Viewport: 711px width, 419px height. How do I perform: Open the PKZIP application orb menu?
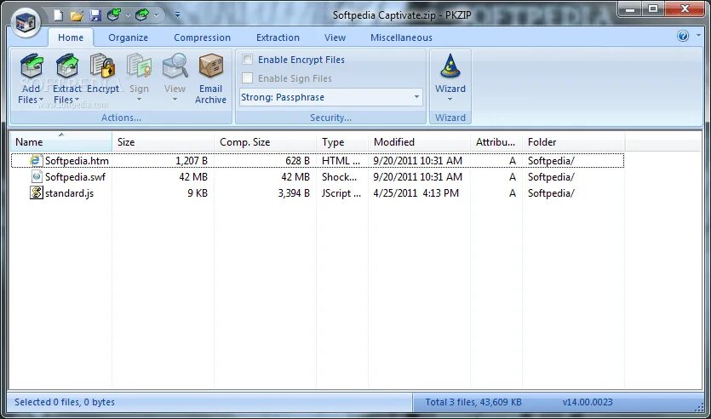tap(26, 22)
